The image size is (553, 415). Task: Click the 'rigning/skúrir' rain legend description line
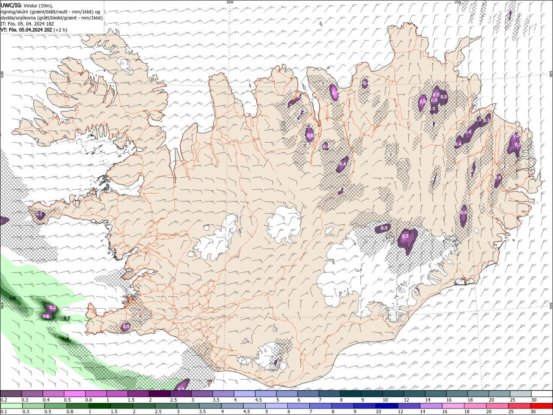coord(50,12)
